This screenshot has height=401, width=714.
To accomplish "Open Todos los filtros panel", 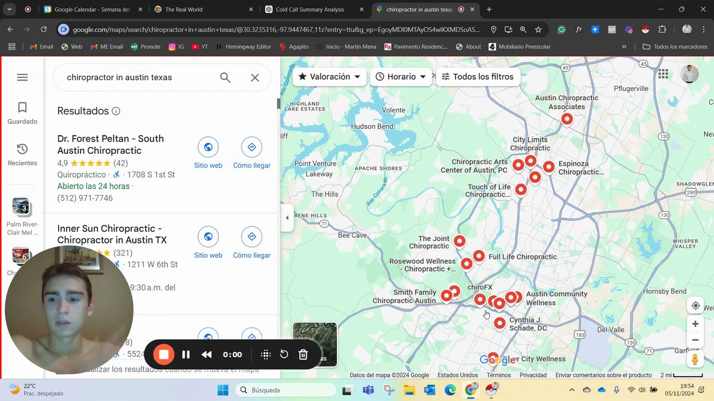I will (477, 77).
